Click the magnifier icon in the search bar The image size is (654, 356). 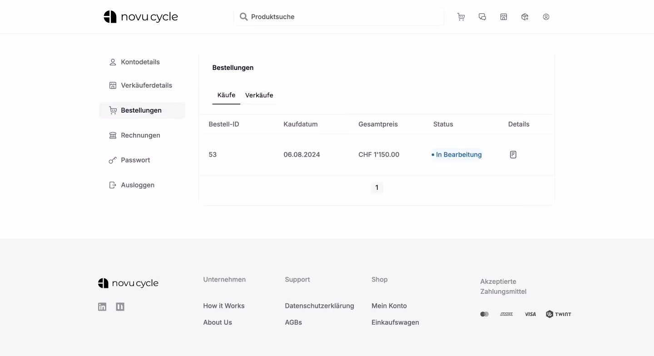pos(244,17)
